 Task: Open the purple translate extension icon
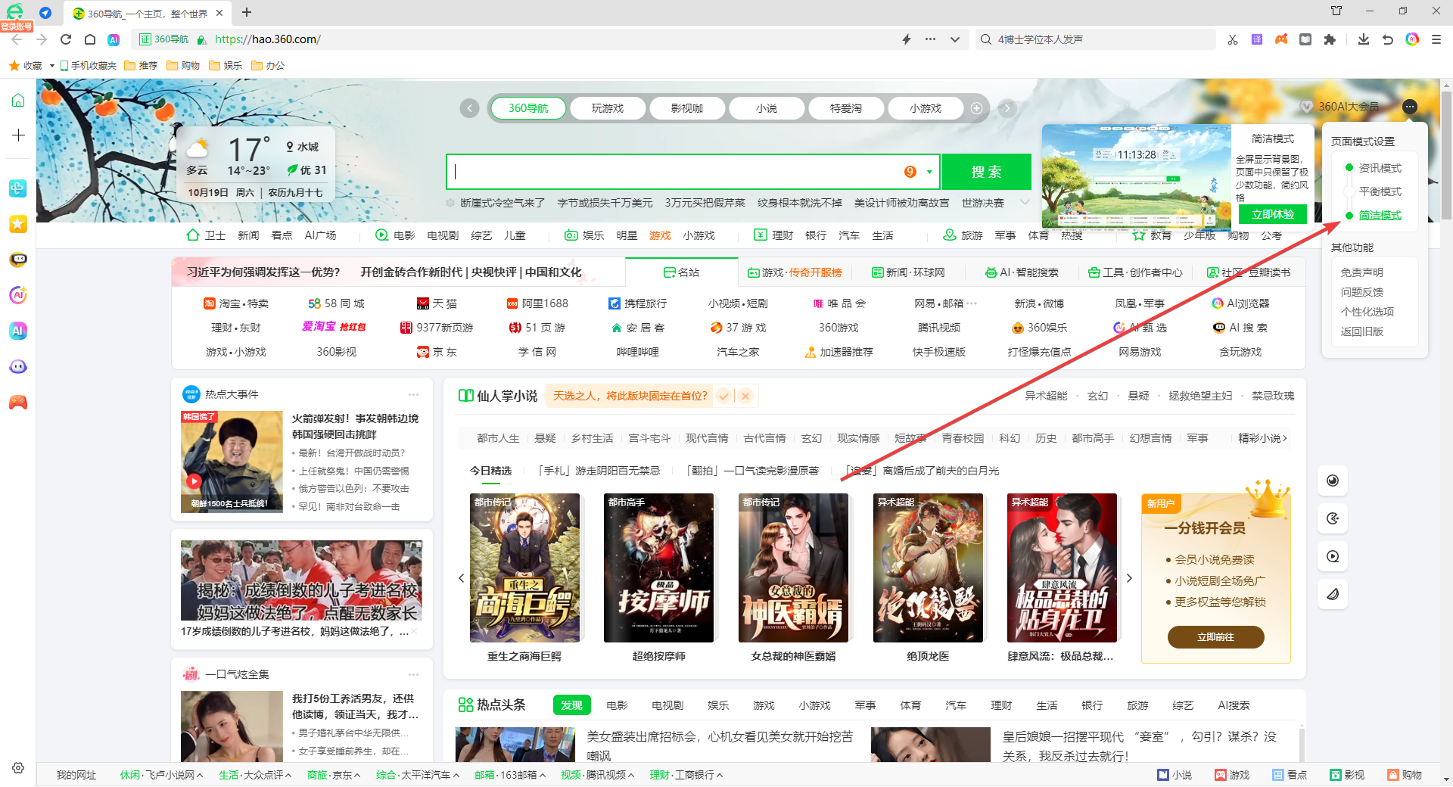click(1257, 39)
